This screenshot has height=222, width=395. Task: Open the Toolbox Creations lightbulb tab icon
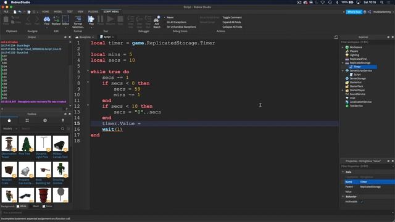pos(63,121)
